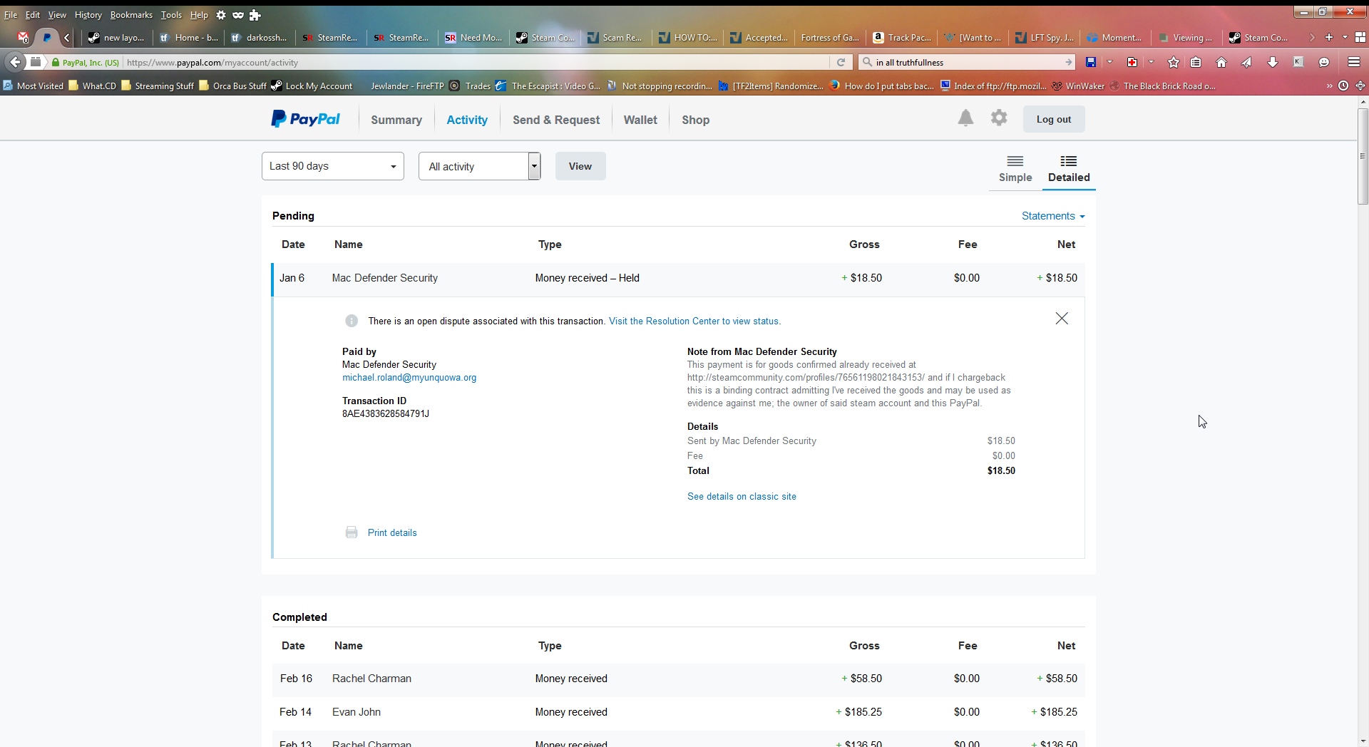The image size is (1369, 747).
Task: Open the Bookmarks menu
Action: 131,15
